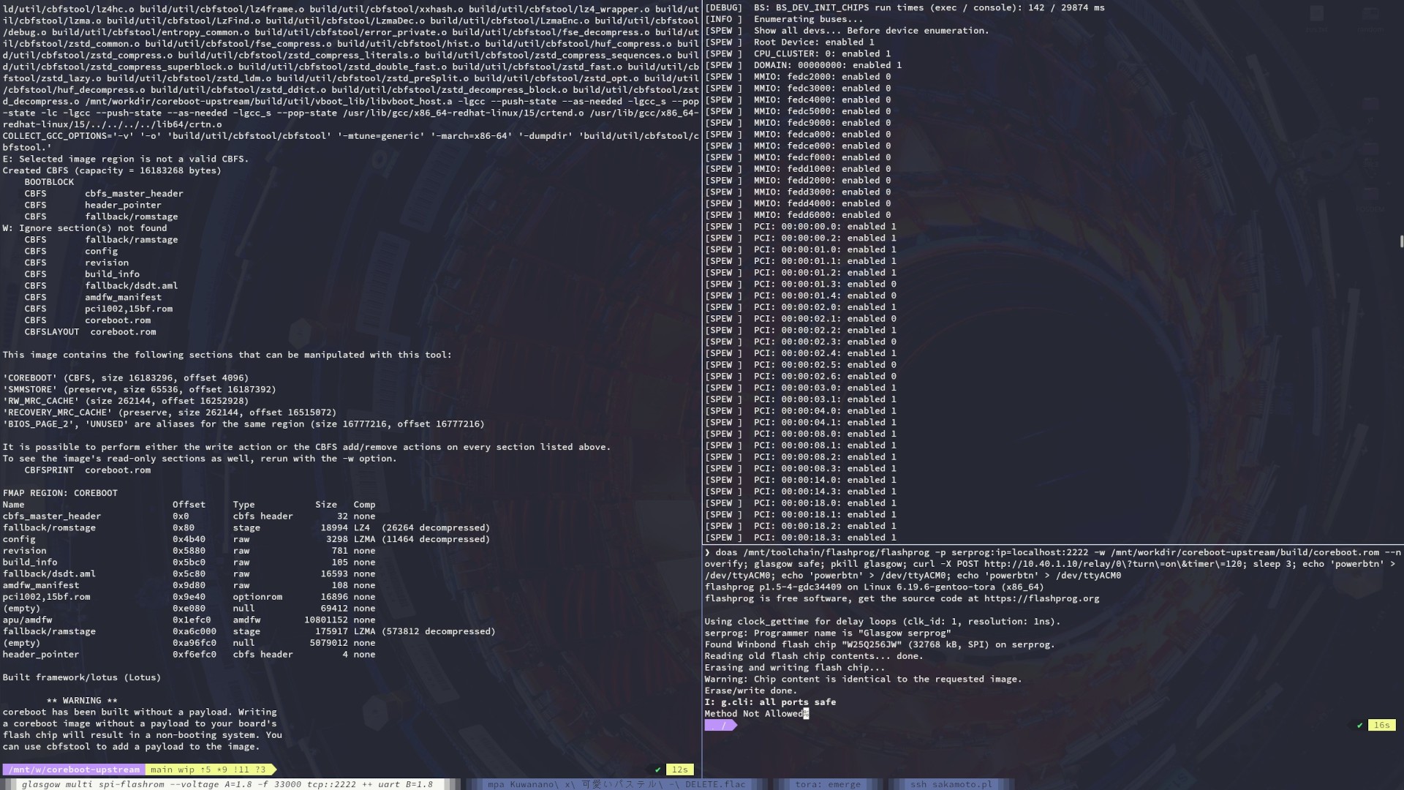Click the green checkmark beside 12s
Screen dimensions: 1404x790
pyautogui.click(x=657, y=770)
